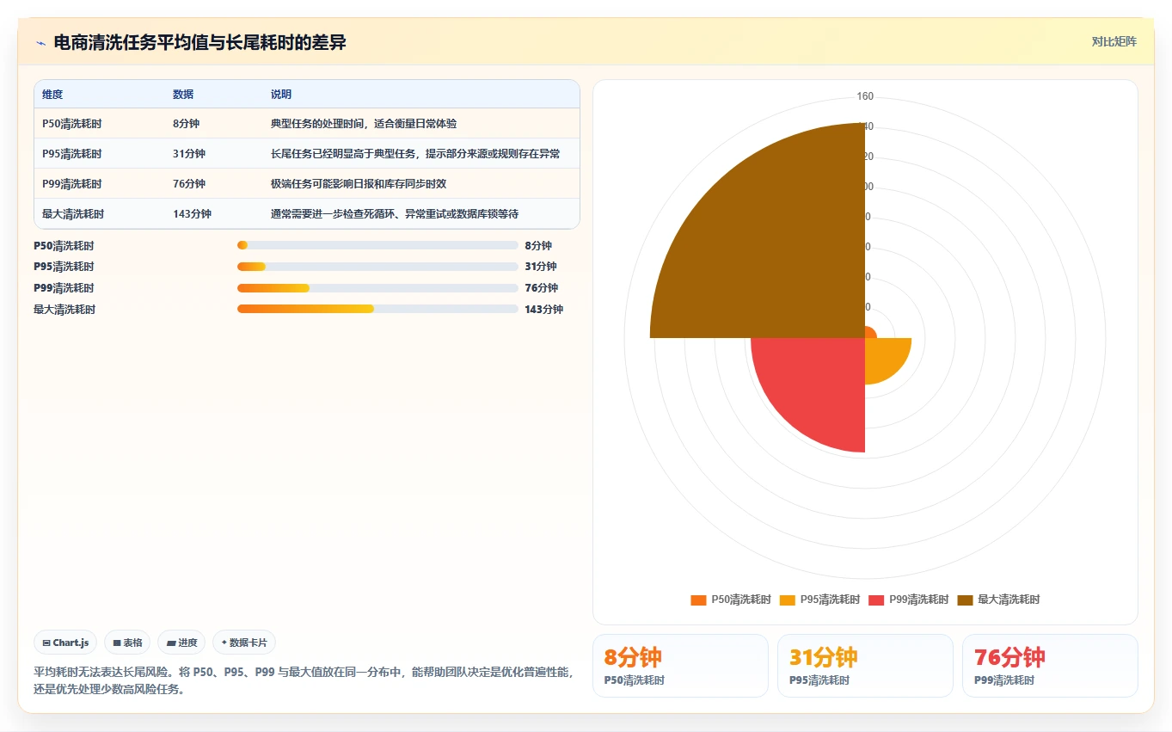Open the 8分钟 P50清洗耗时 data card
The image size is (1172, 732).
(x=680, y=666)
